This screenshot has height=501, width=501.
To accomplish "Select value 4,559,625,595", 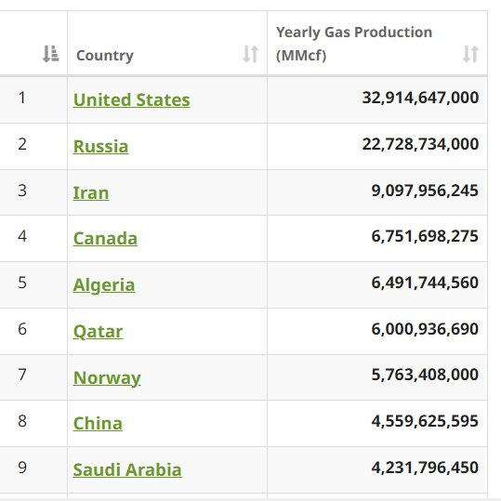I will 425,421.
